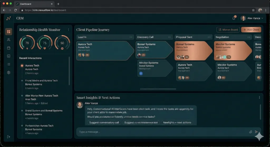270x147 pixels.
Task: Bookmark this page with the star icon
Action: pyautogui.click(x=253, y=10)
